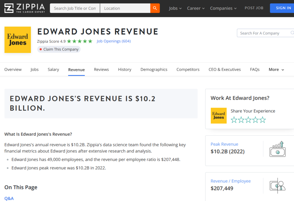Click the POST JOB link
This screenshot has height=201, width=294.
(x=254, y=8)
